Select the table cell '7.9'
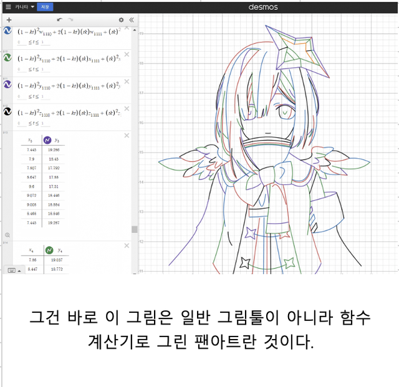 pyautogui.click(x=32, y=159)
